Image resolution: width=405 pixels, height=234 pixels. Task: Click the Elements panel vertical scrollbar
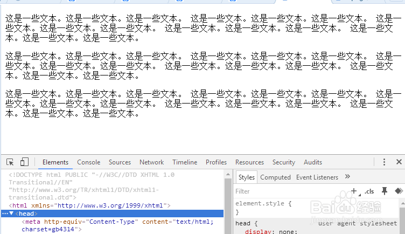pyautogui.click(x=228, y=205)
